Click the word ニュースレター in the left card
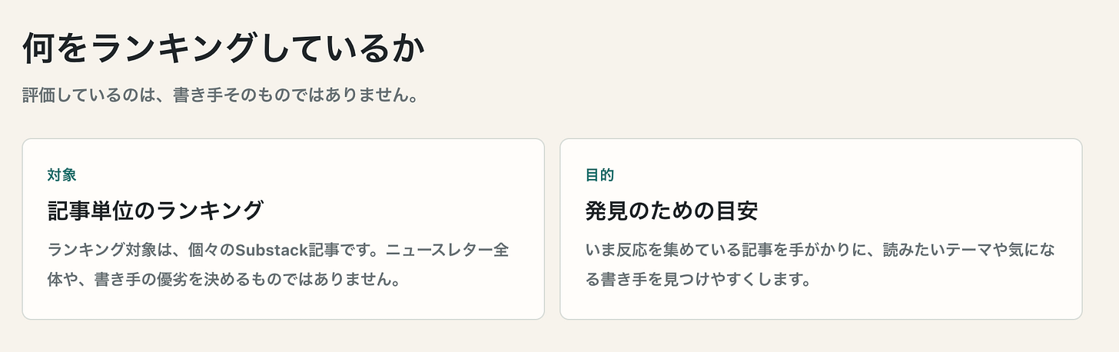The width and height of the screenshot is (1119, 352). point(437,251)
